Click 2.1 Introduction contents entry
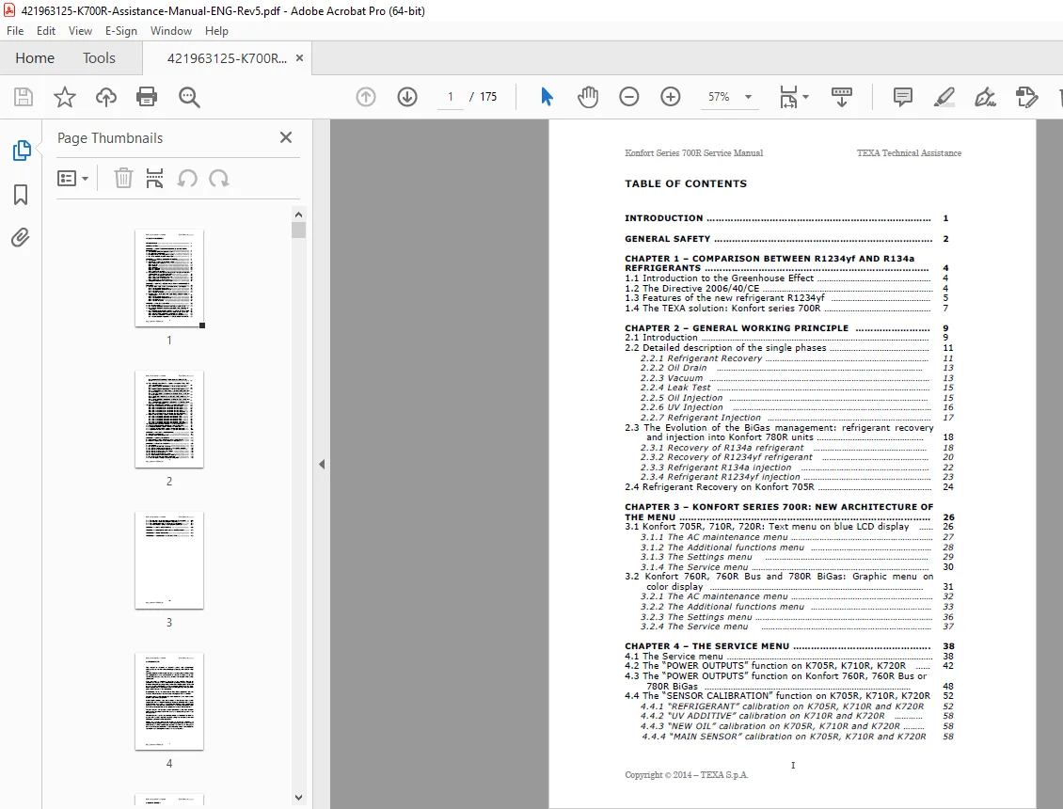Screen dimensions: 1063x809 tap(786, 338)
